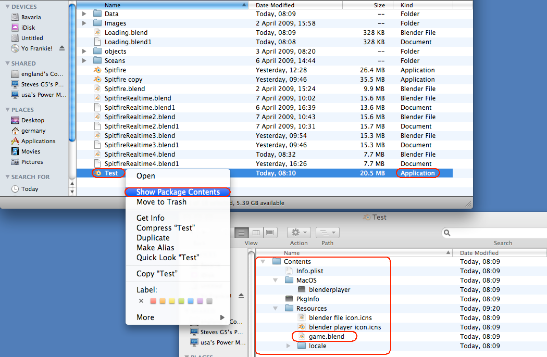Select the blender file icon.icns file
547x357 pixels.
pos(302,317)
